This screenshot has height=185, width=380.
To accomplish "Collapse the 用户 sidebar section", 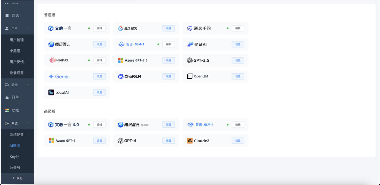I will [x=15, y=28].
